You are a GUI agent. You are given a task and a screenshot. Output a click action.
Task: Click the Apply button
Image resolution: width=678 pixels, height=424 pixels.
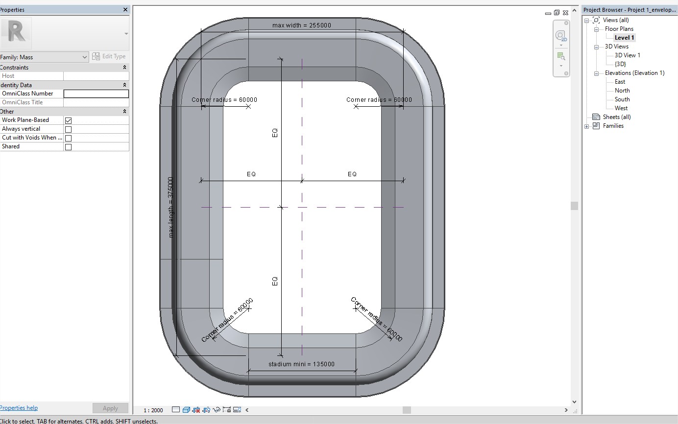110,408
